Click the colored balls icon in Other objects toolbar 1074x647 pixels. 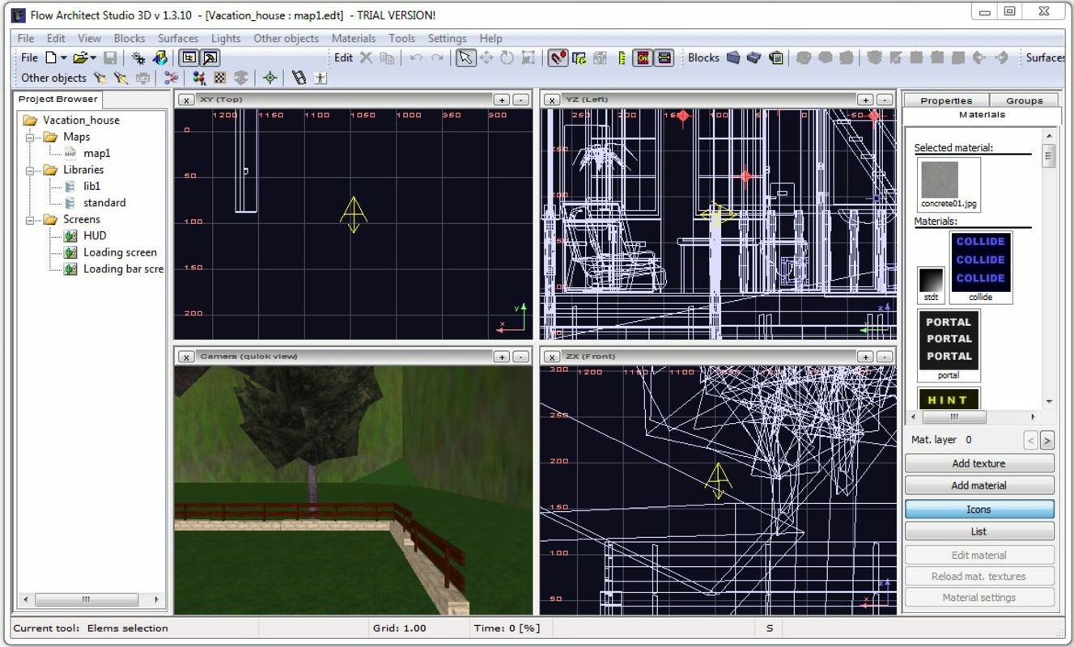point(199,78)
